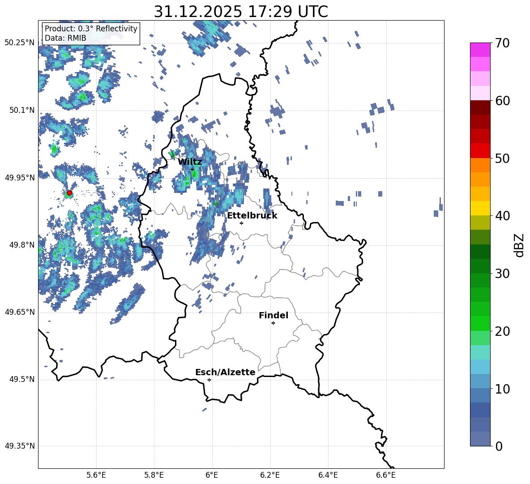The height and width of the screenshot is (484, 530).
Task: Click the Esch/Alzette cross marker
Action: pyautogui.click(x=209, y=380)
